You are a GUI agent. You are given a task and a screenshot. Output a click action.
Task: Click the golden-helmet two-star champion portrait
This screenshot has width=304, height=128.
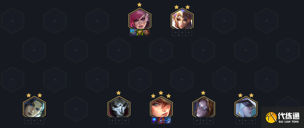(182, 19)
